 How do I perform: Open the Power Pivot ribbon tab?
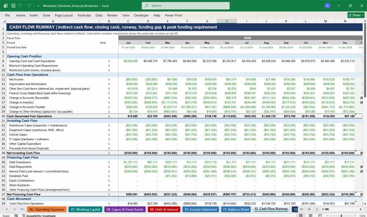[174, 15]
